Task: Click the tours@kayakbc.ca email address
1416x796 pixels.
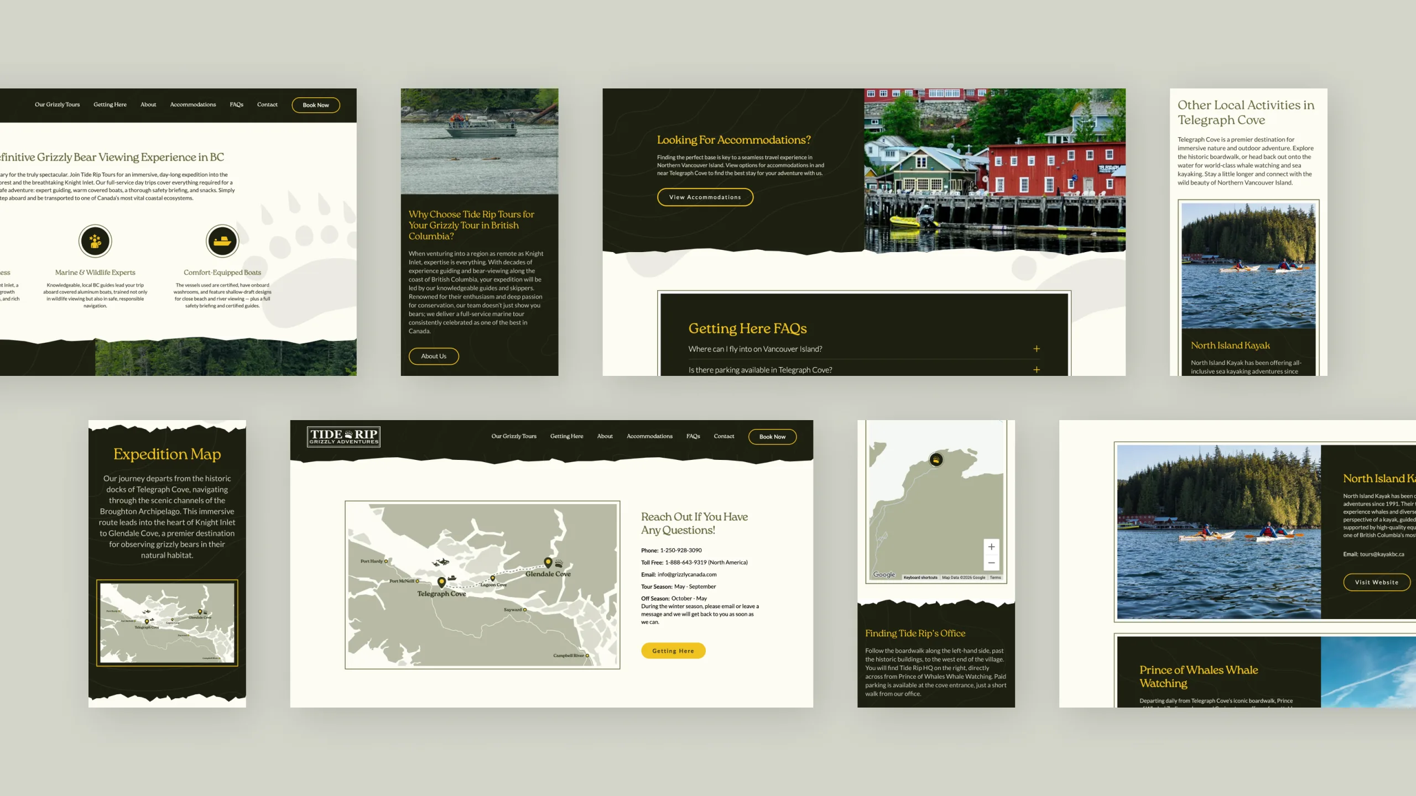Action: click(x=1382, y=554)
